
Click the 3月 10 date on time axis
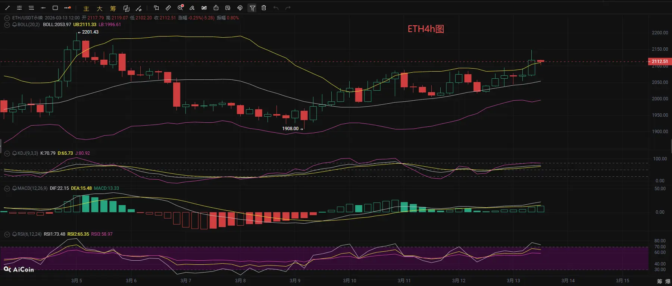[x=350, y=281]
